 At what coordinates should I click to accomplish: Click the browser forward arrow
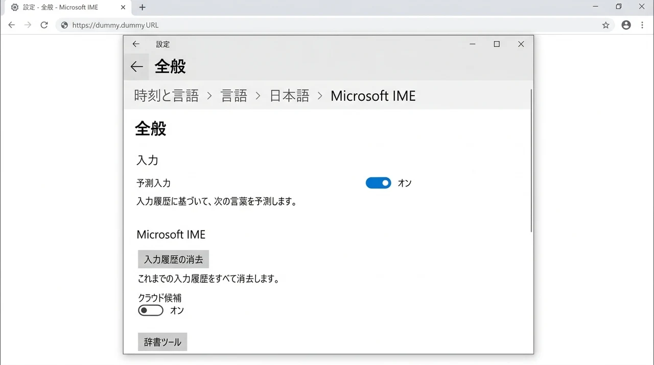pos(28,25)
